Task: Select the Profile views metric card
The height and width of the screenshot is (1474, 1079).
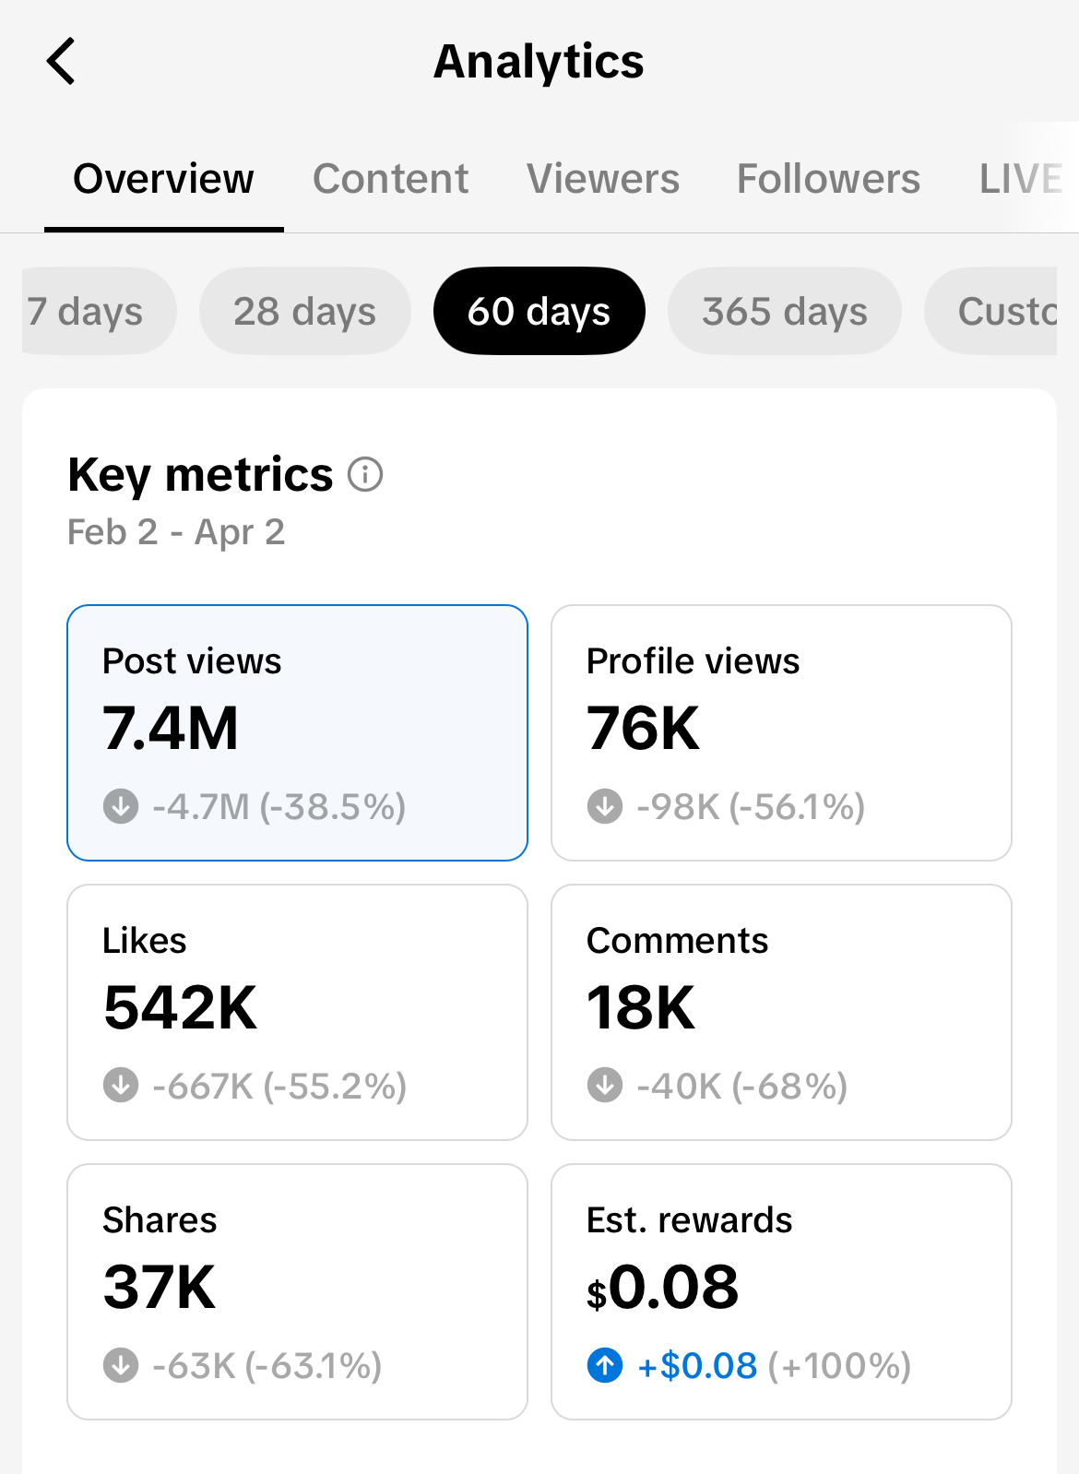Action: click(x=780, y=732)
